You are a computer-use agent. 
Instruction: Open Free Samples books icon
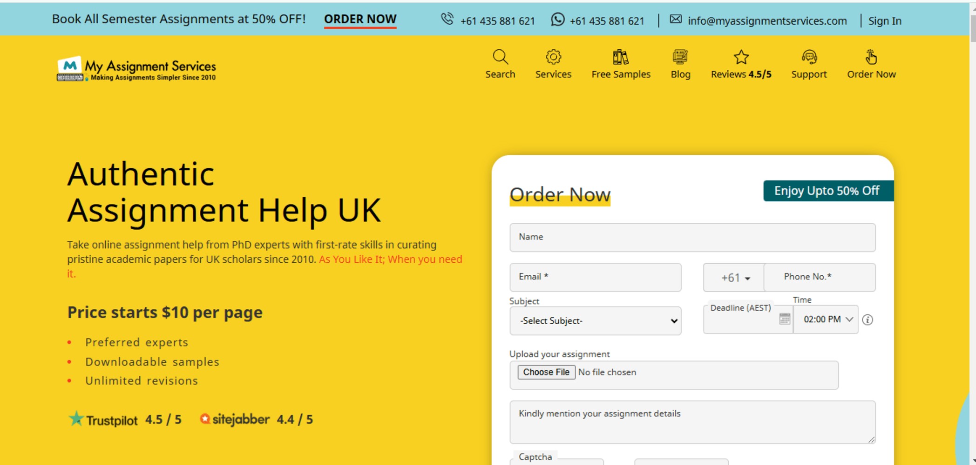tap(620, 57)
